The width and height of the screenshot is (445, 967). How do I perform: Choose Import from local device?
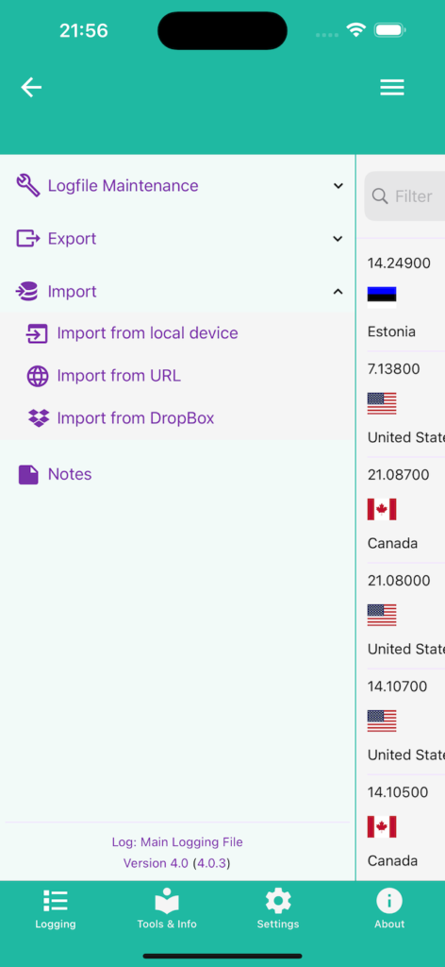[148, 333]
